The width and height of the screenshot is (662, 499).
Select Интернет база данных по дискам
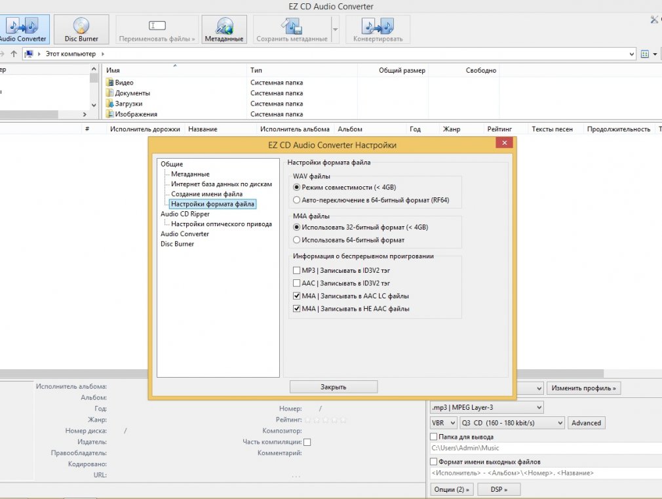(x=222, y=184)
